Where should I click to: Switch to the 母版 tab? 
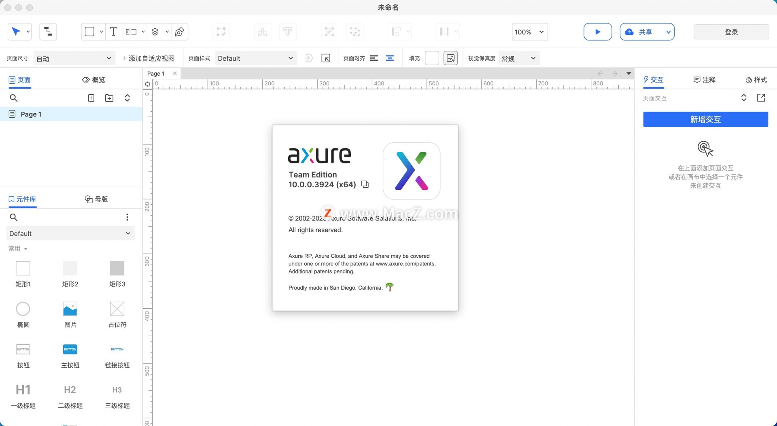click(x=96, y=199)
